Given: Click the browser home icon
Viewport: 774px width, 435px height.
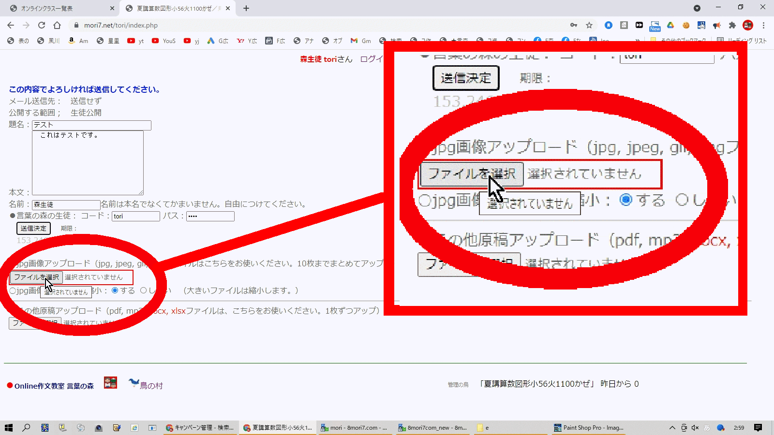Looking at the screenshot, I should [x=57, y=25].
